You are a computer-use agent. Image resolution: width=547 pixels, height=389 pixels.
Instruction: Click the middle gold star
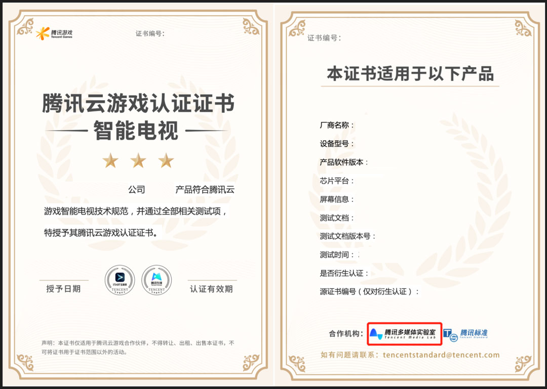[138, 161]
